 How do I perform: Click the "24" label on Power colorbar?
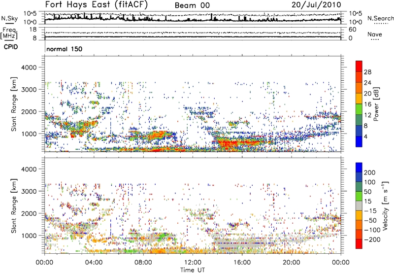coord(367,83)
